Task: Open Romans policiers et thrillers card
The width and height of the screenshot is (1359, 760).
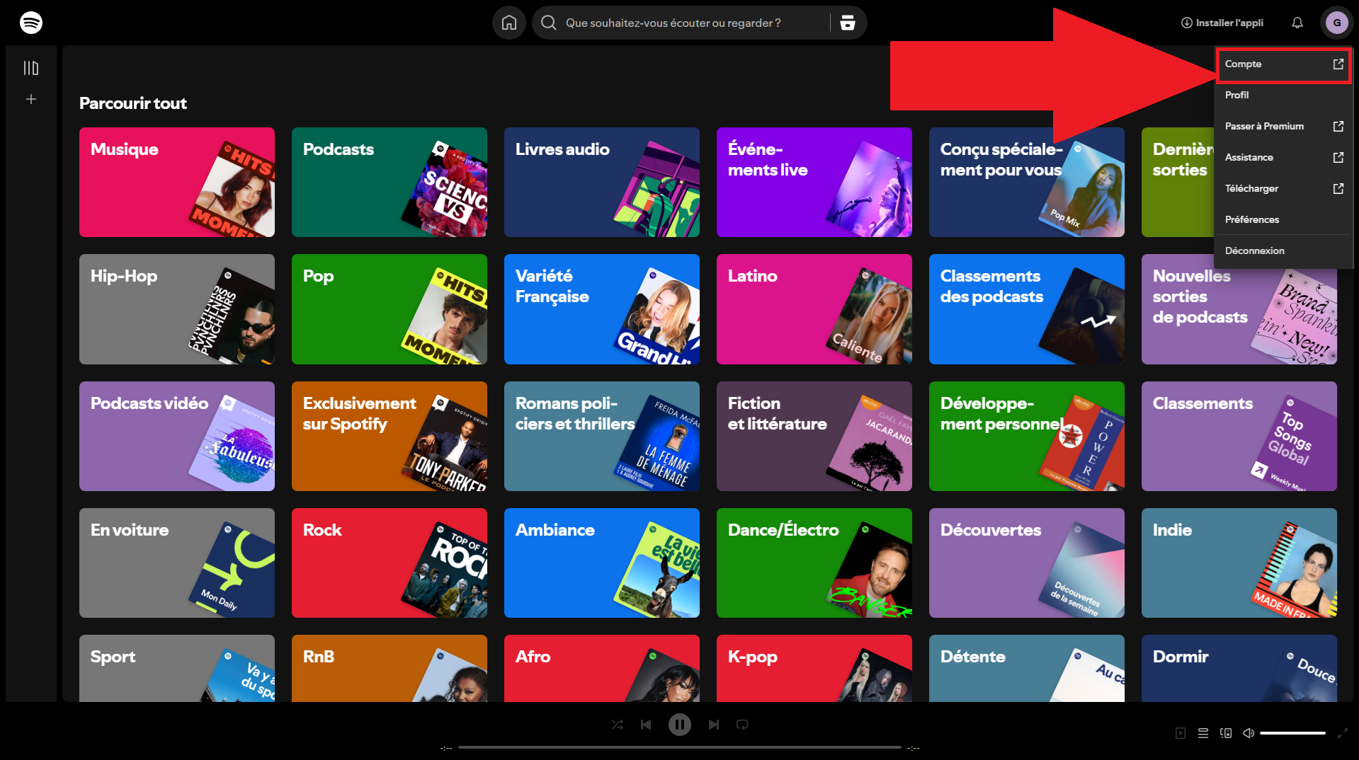Action: 602,437
